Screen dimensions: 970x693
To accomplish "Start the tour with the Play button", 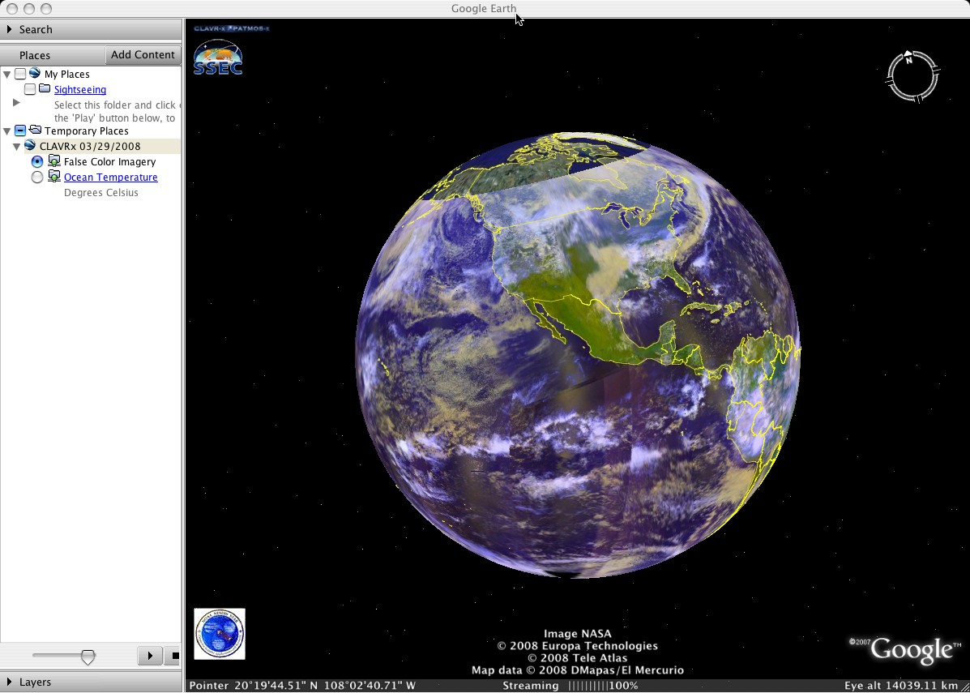I will (150, 655).
